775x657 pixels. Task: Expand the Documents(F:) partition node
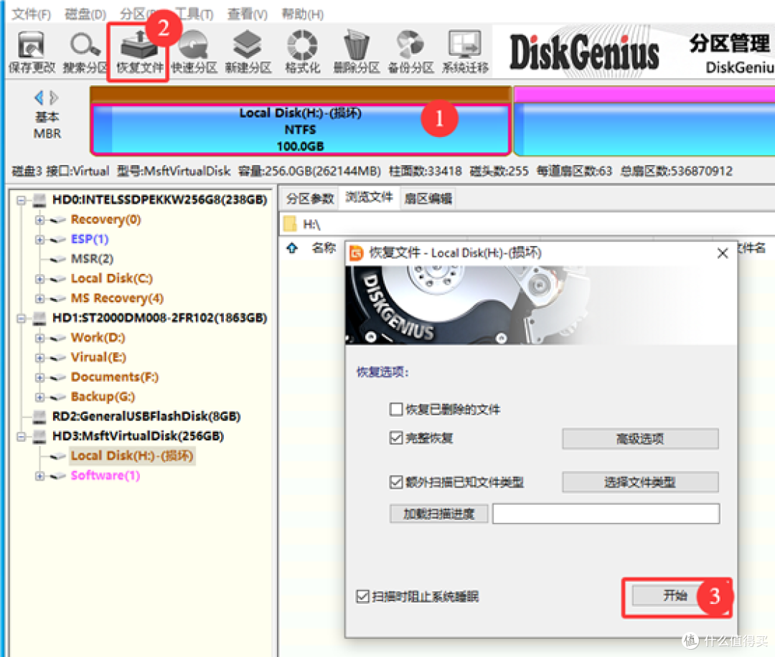[x=40, y=378]
